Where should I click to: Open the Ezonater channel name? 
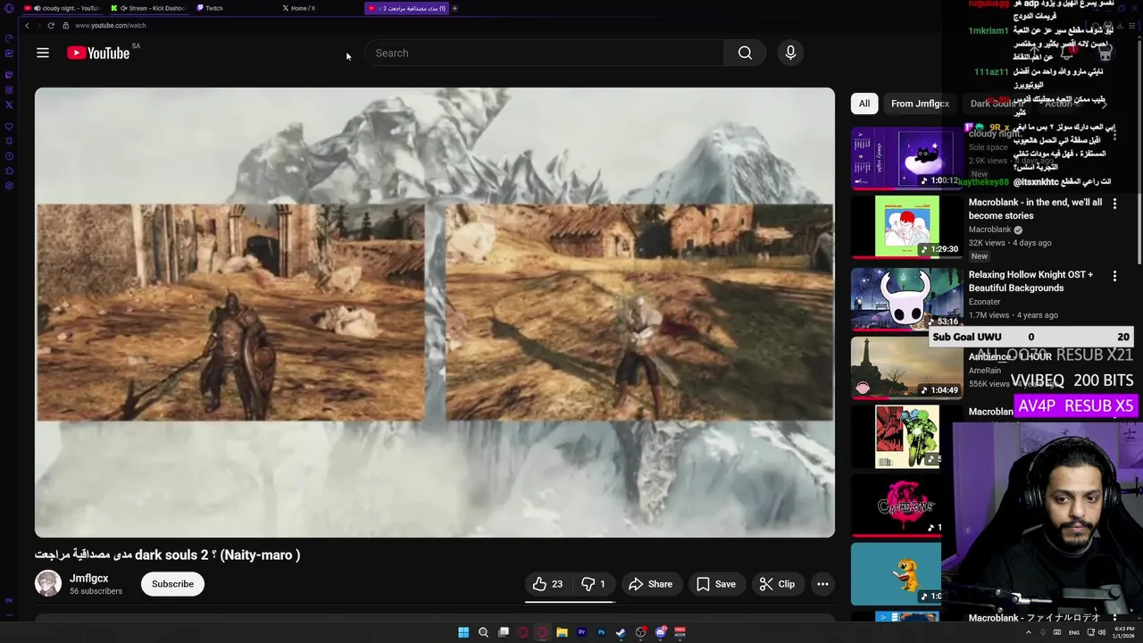(984, 302)
